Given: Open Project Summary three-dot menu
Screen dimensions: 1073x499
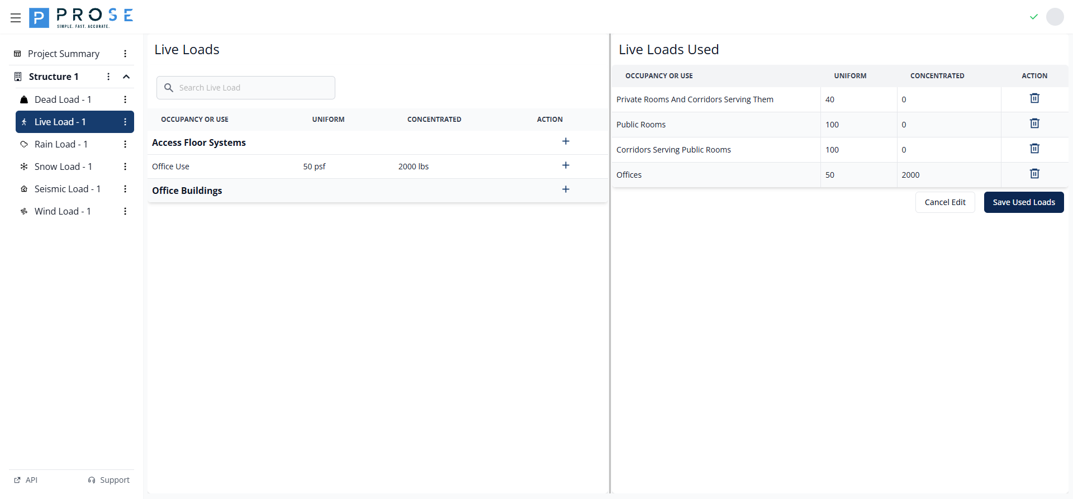Looking at the screenshot, I should [x=125, y=54].
